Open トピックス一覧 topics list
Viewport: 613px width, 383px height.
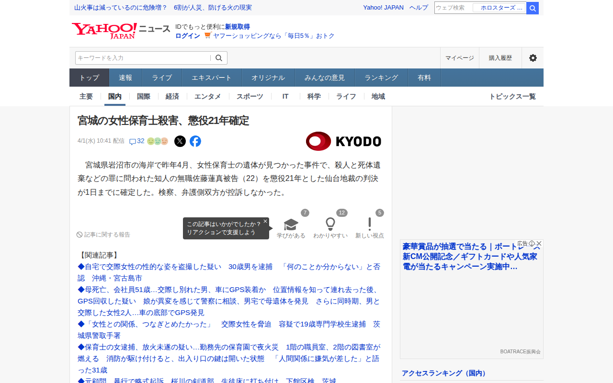tap(512, 96)
